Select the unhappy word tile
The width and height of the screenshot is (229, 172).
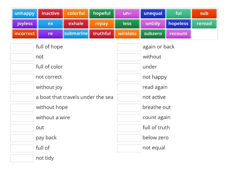25,13
